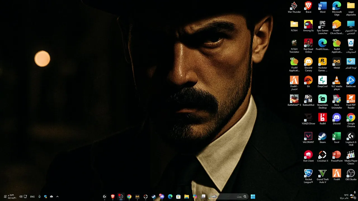Open the Red Dead Online desktop shortcut
The image size is (358, 201).
click(308, 46)
